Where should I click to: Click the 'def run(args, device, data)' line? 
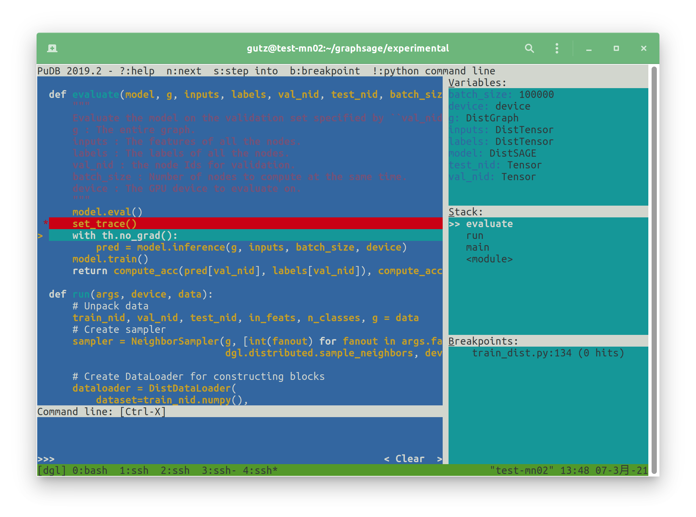click(x=131, y=294)
